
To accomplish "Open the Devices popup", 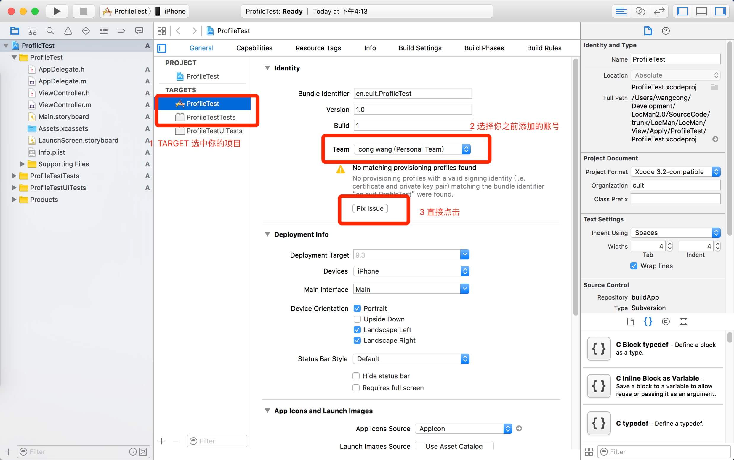I will click(x=411, y=271).
